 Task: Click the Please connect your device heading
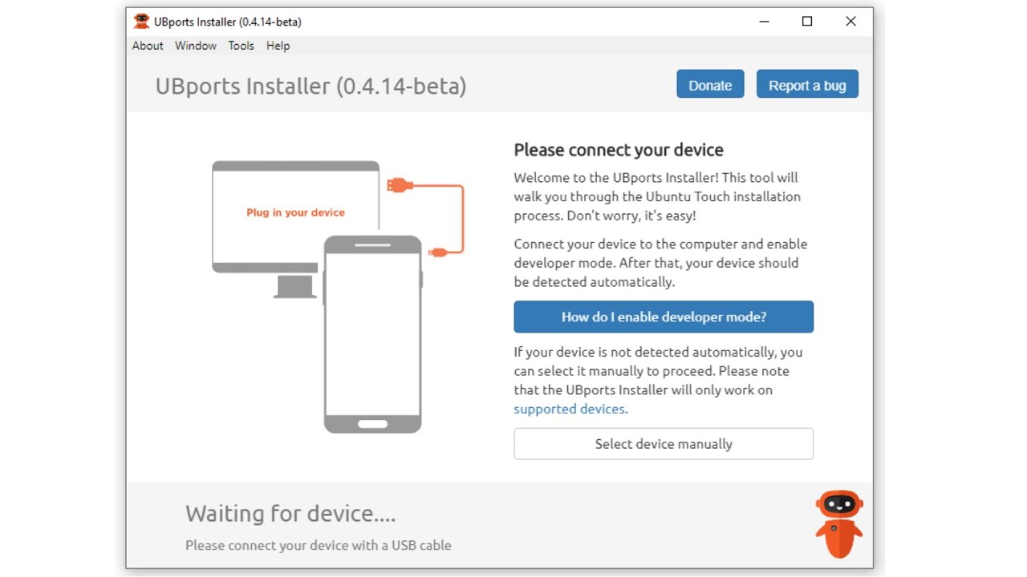coord(619,150)
